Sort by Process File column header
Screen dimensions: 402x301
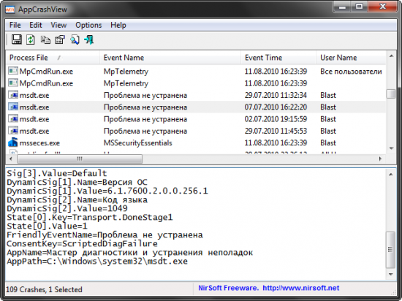pos(53,58)
